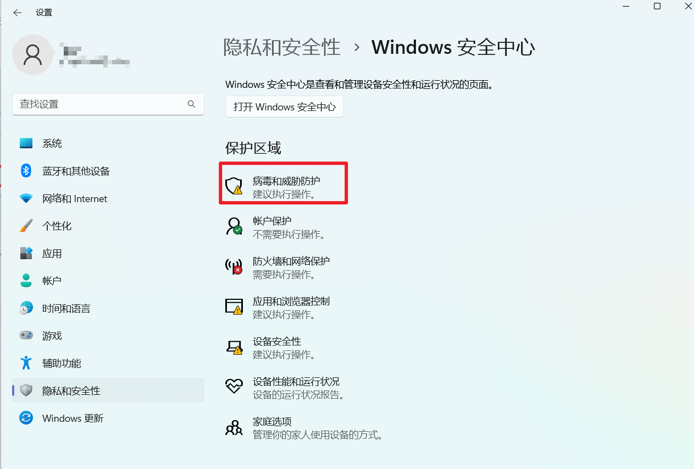Viewport: 694px width, 469px height.
Task: Click the shield icon for 隐私和安全性
Action: pyautogui.click(x=26, y=390)
